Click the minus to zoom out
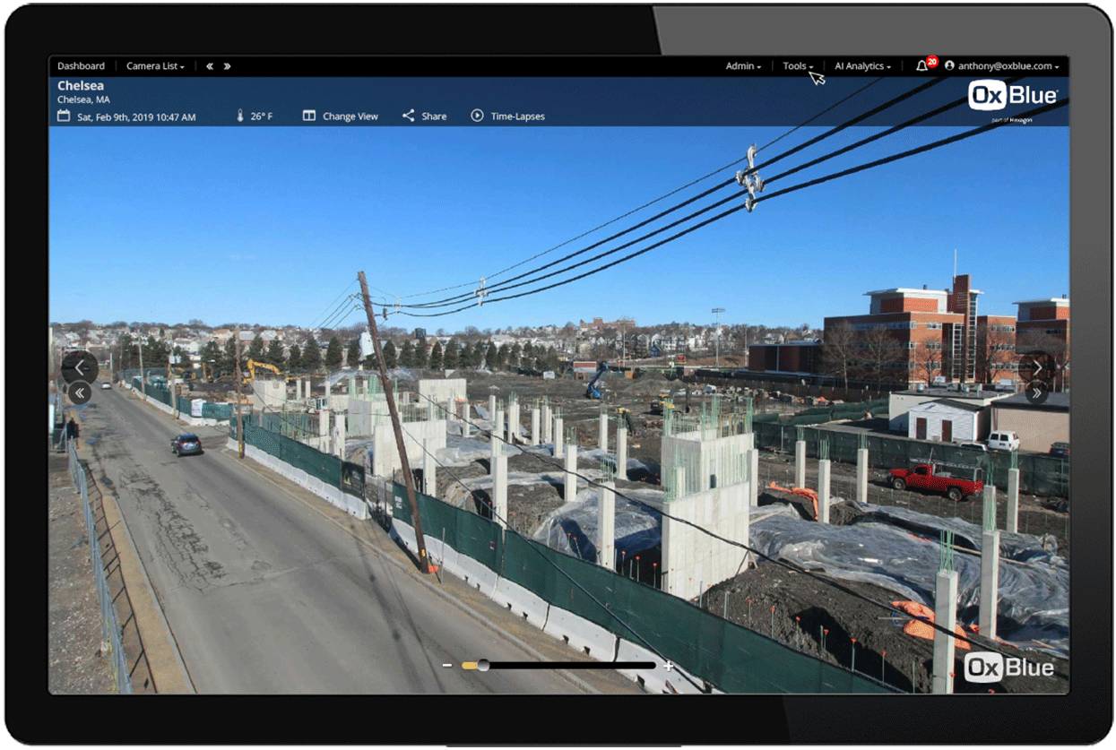 (446, 666)
